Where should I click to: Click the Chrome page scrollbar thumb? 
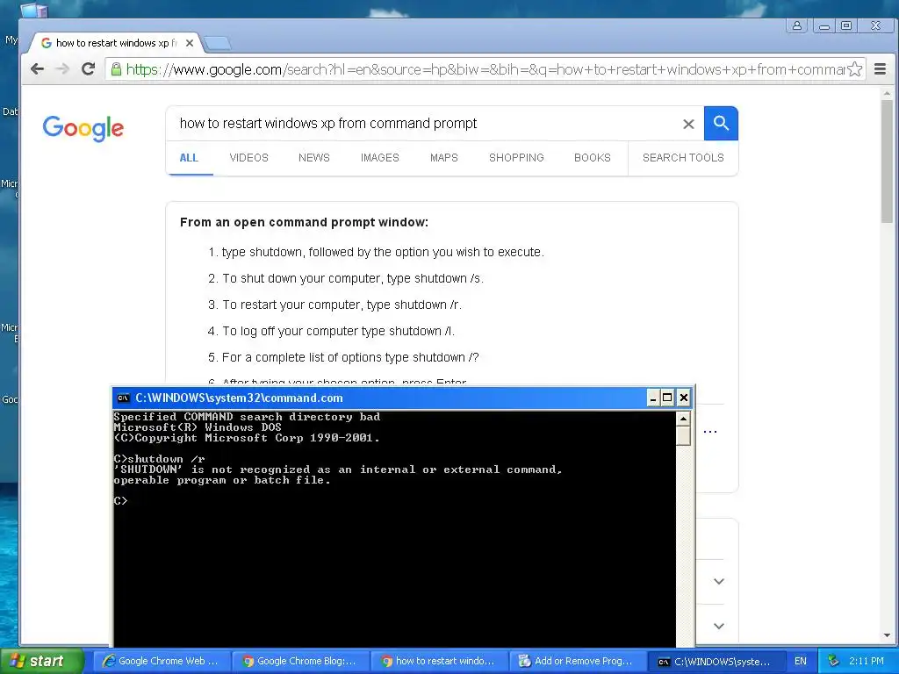[x=887, y=161]
